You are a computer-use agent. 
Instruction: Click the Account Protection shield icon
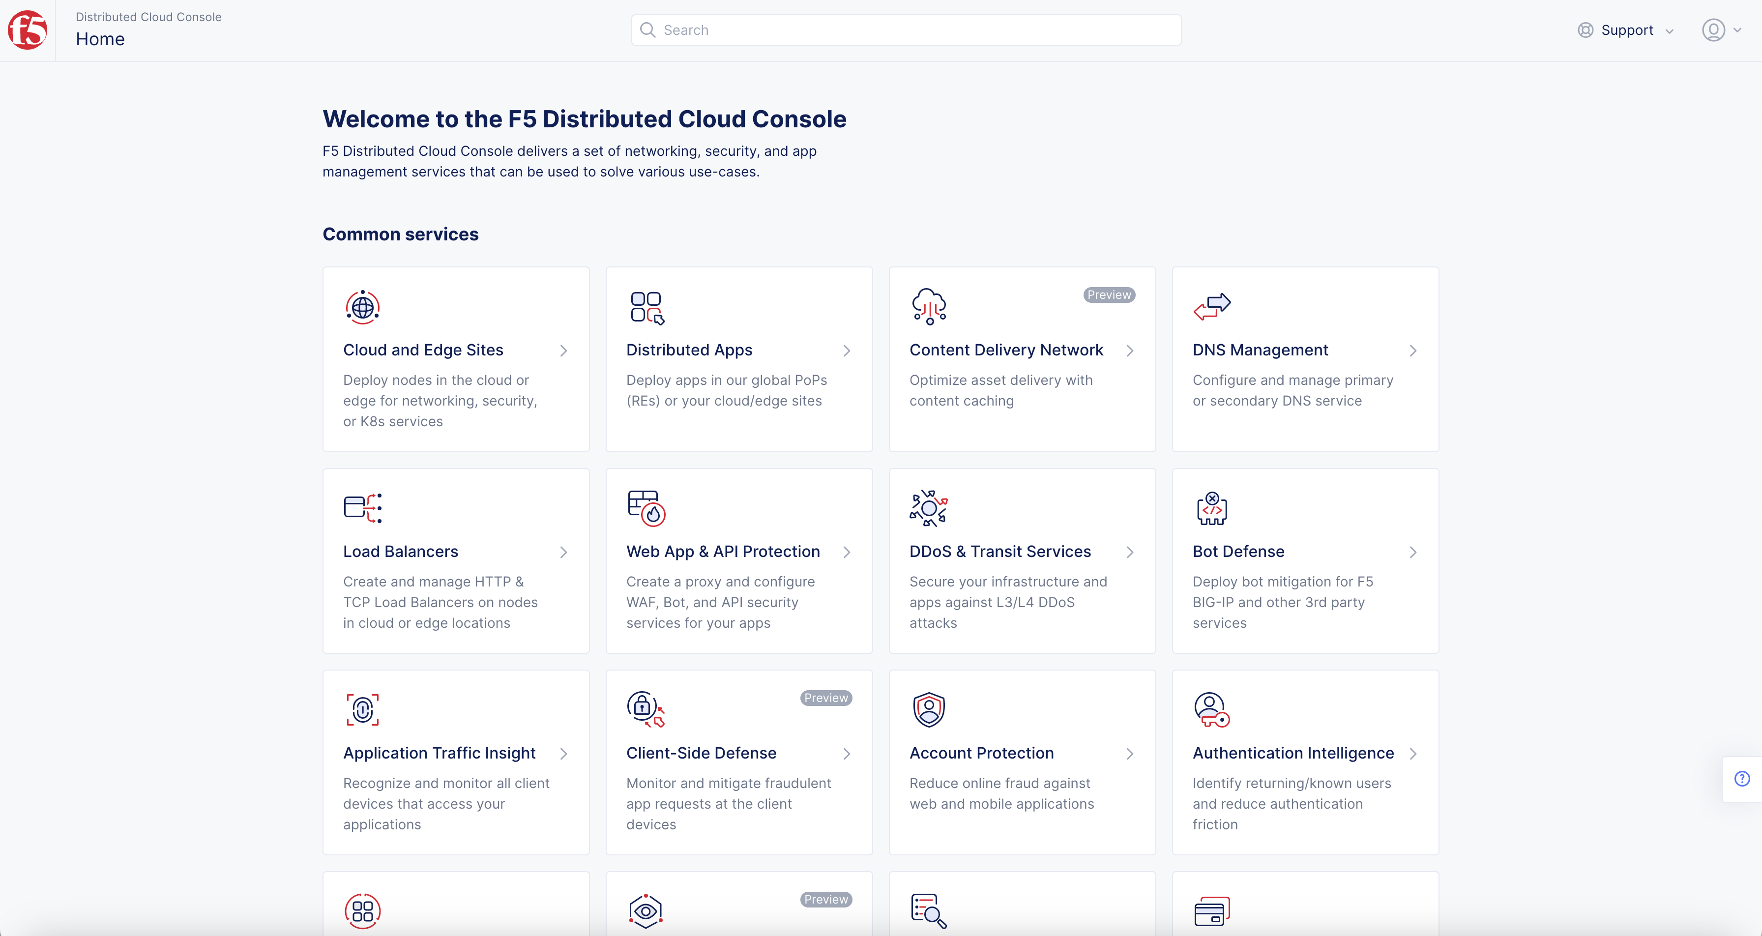point(929,709)
